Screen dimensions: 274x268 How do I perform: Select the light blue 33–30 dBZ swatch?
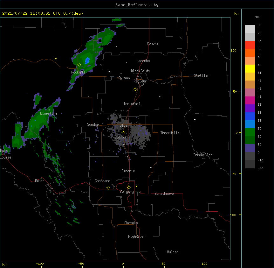(x=250, y=124)
